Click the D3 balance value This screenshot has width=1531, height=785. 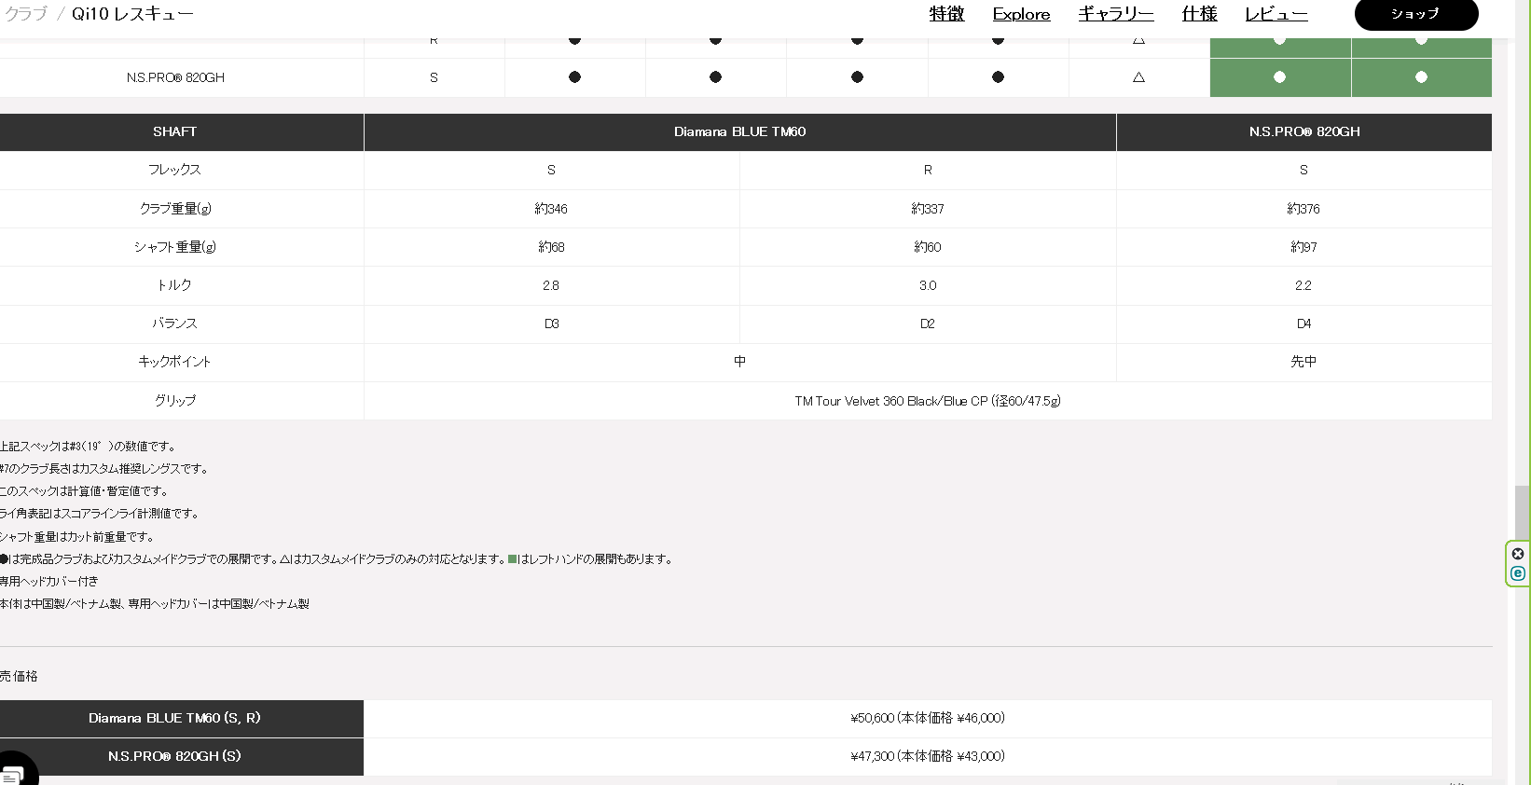(551, 324)
